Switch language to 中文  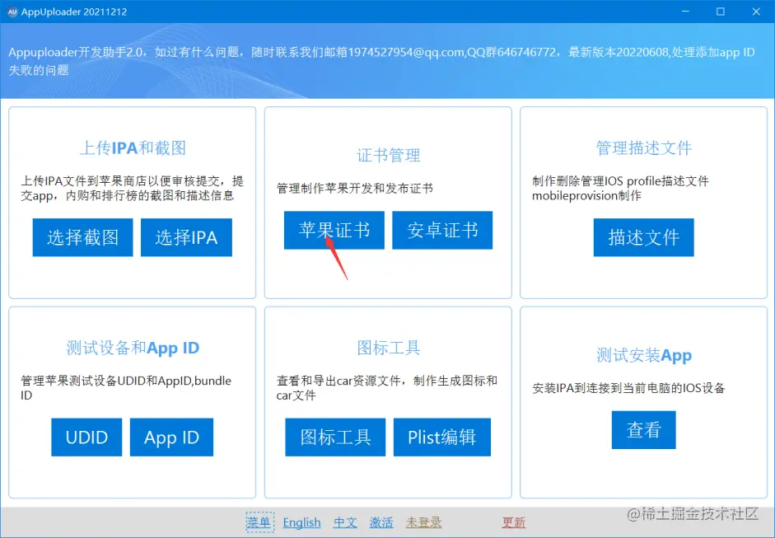coord(345,522)
